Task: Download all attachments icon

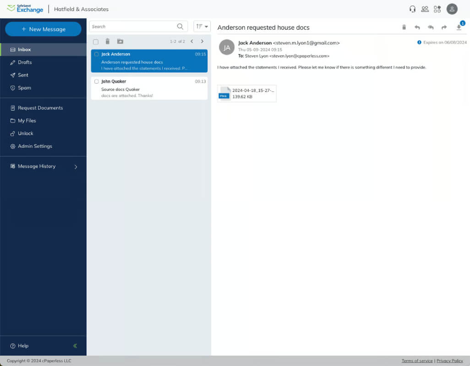Action: pyautogui.click(x=459, y=27)
